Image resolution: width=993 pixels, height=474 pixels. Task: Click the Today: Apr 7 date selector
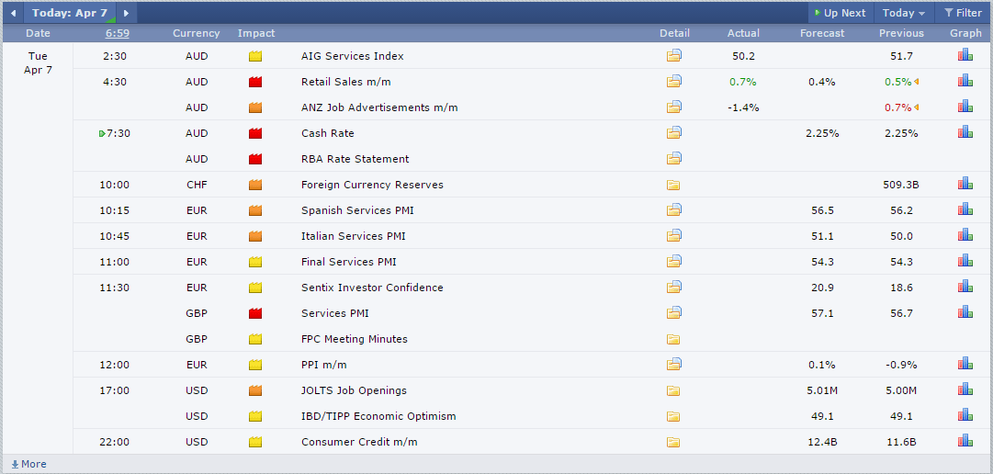click(x=70, y=13)
